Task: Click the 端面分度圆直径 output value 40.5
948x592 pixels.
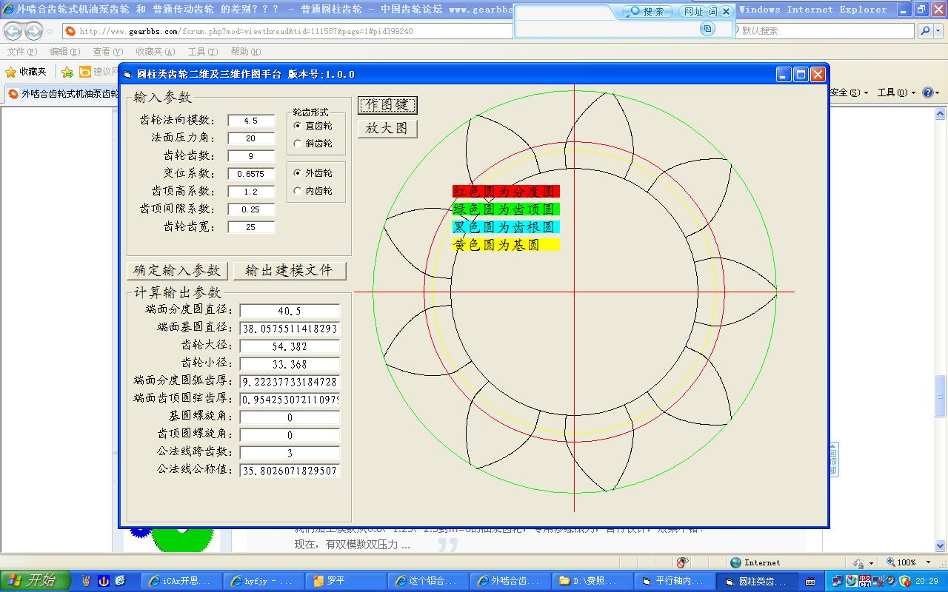Action: (x=290, y=311)
